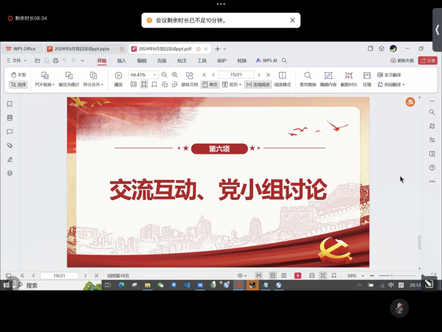Screen dimensions: 442x332
Task: Click the 输出为图片 export icon
Action: (x=69, y=75)
